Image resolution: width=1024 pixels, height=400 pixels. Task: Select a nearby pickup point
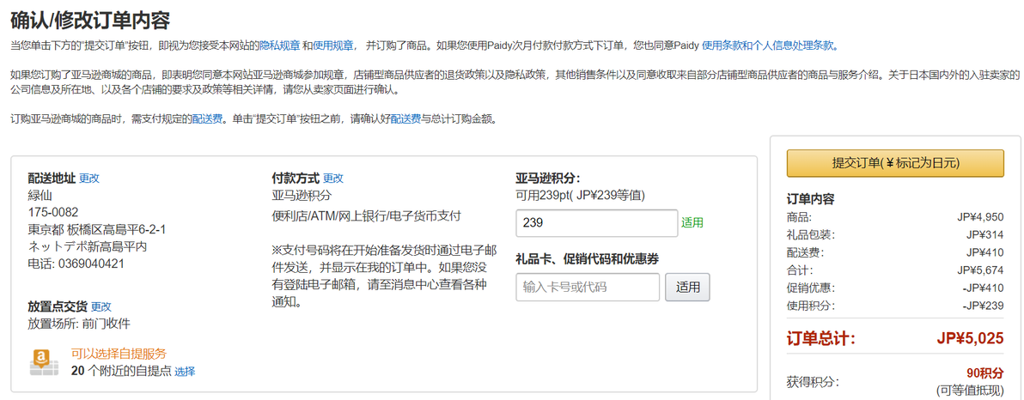click(185, 372)
